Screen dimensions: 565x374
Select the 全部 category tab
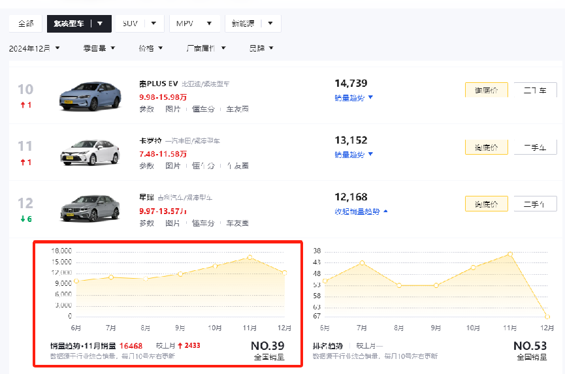click(x=25, y=23)
